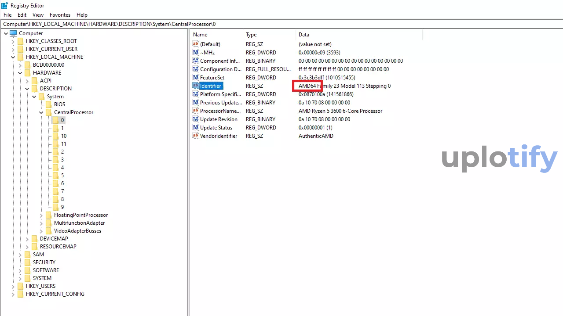
Task: Select the Previous Update Revision value
Action: (x=221, y=102)
